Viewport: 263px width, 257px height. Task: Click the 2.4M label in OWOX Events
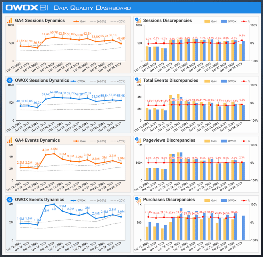click(96, 213)
